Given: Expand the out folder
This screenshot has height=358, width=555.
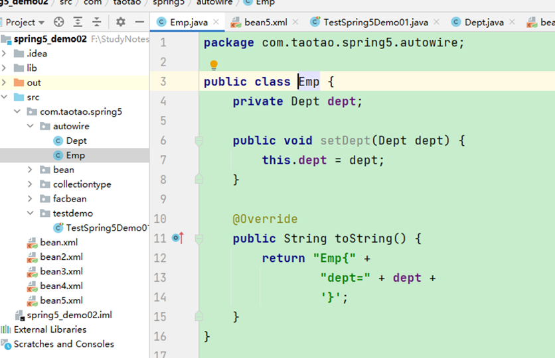Looking at the screenshot, I should (x=4, y=82).
